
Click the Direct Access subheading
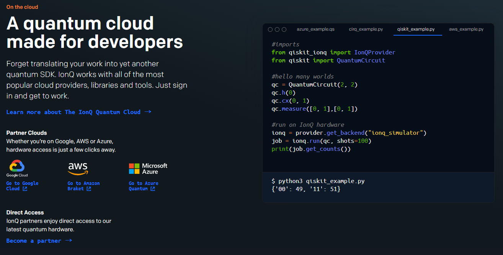click(25, 212)
